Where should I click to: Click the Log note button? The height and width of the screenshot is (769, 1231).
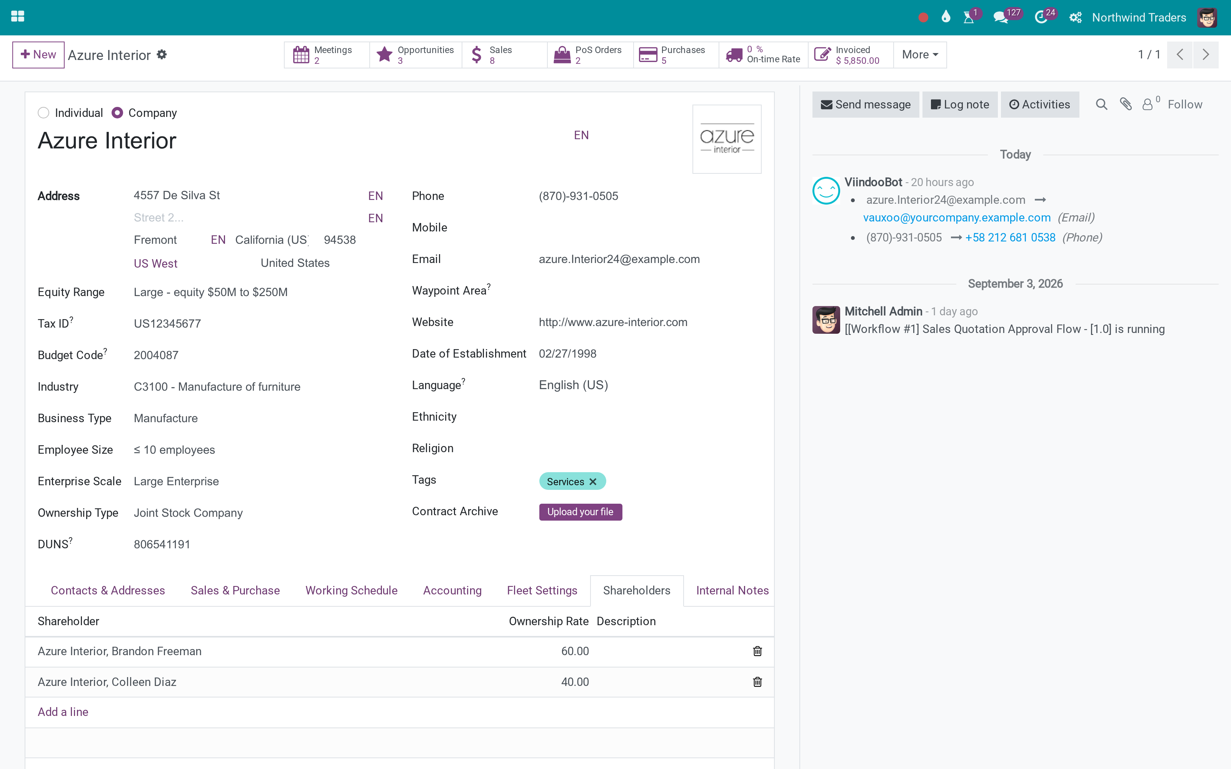pyautogui.click(x=960, y=104)
